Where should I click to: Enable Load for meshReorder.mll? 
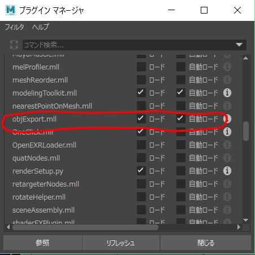point(141,80)
